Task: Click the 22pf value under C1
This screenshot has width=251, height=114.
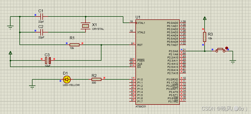Action: (x=41, y=21)
